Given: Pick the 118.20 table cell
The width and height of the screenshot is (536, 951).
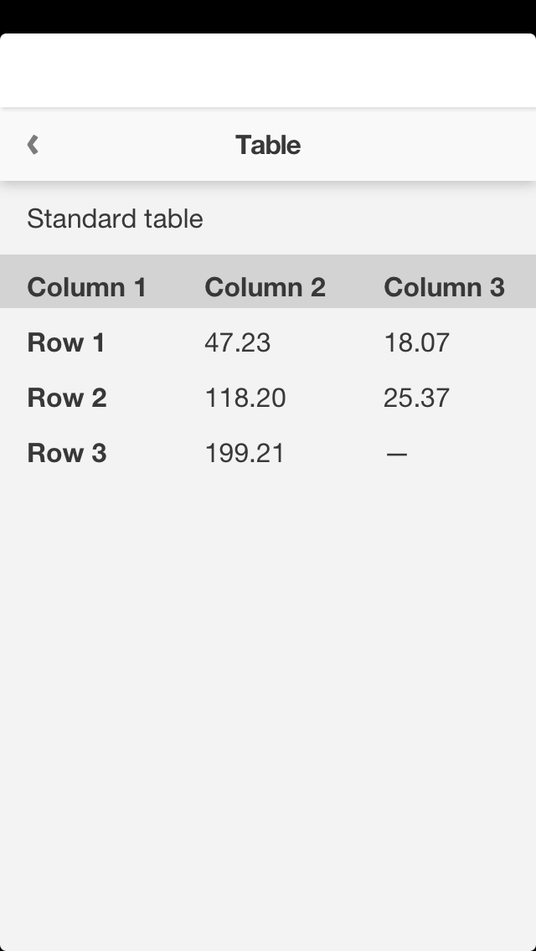Looking at the screenshot, I should pyautogui.click(x=245, y=398).
